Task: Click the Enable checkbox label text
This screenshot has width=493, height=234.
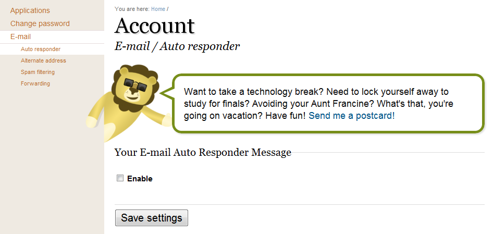Action: point(140,179)
